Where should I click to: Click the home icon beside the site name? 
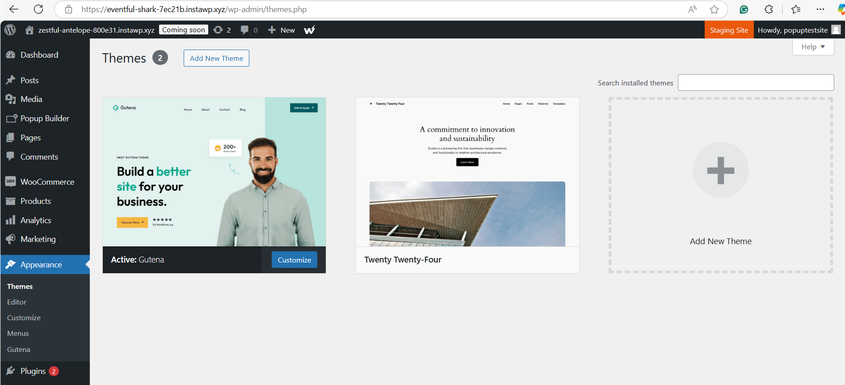coord(29,30)
